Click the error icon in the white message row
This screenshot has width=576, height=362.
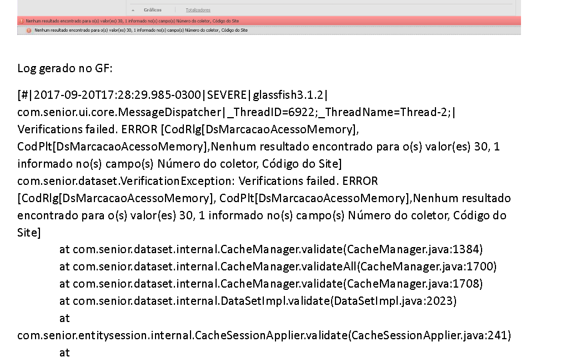click(x=29, y=31)
